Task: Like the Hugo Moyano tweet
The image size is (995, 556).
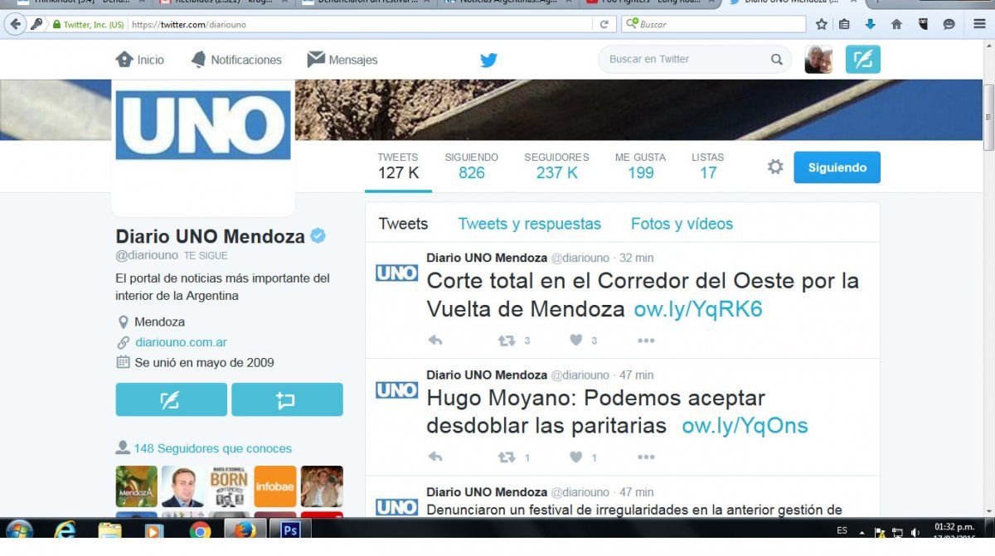Action: click(x=576, y=457)
